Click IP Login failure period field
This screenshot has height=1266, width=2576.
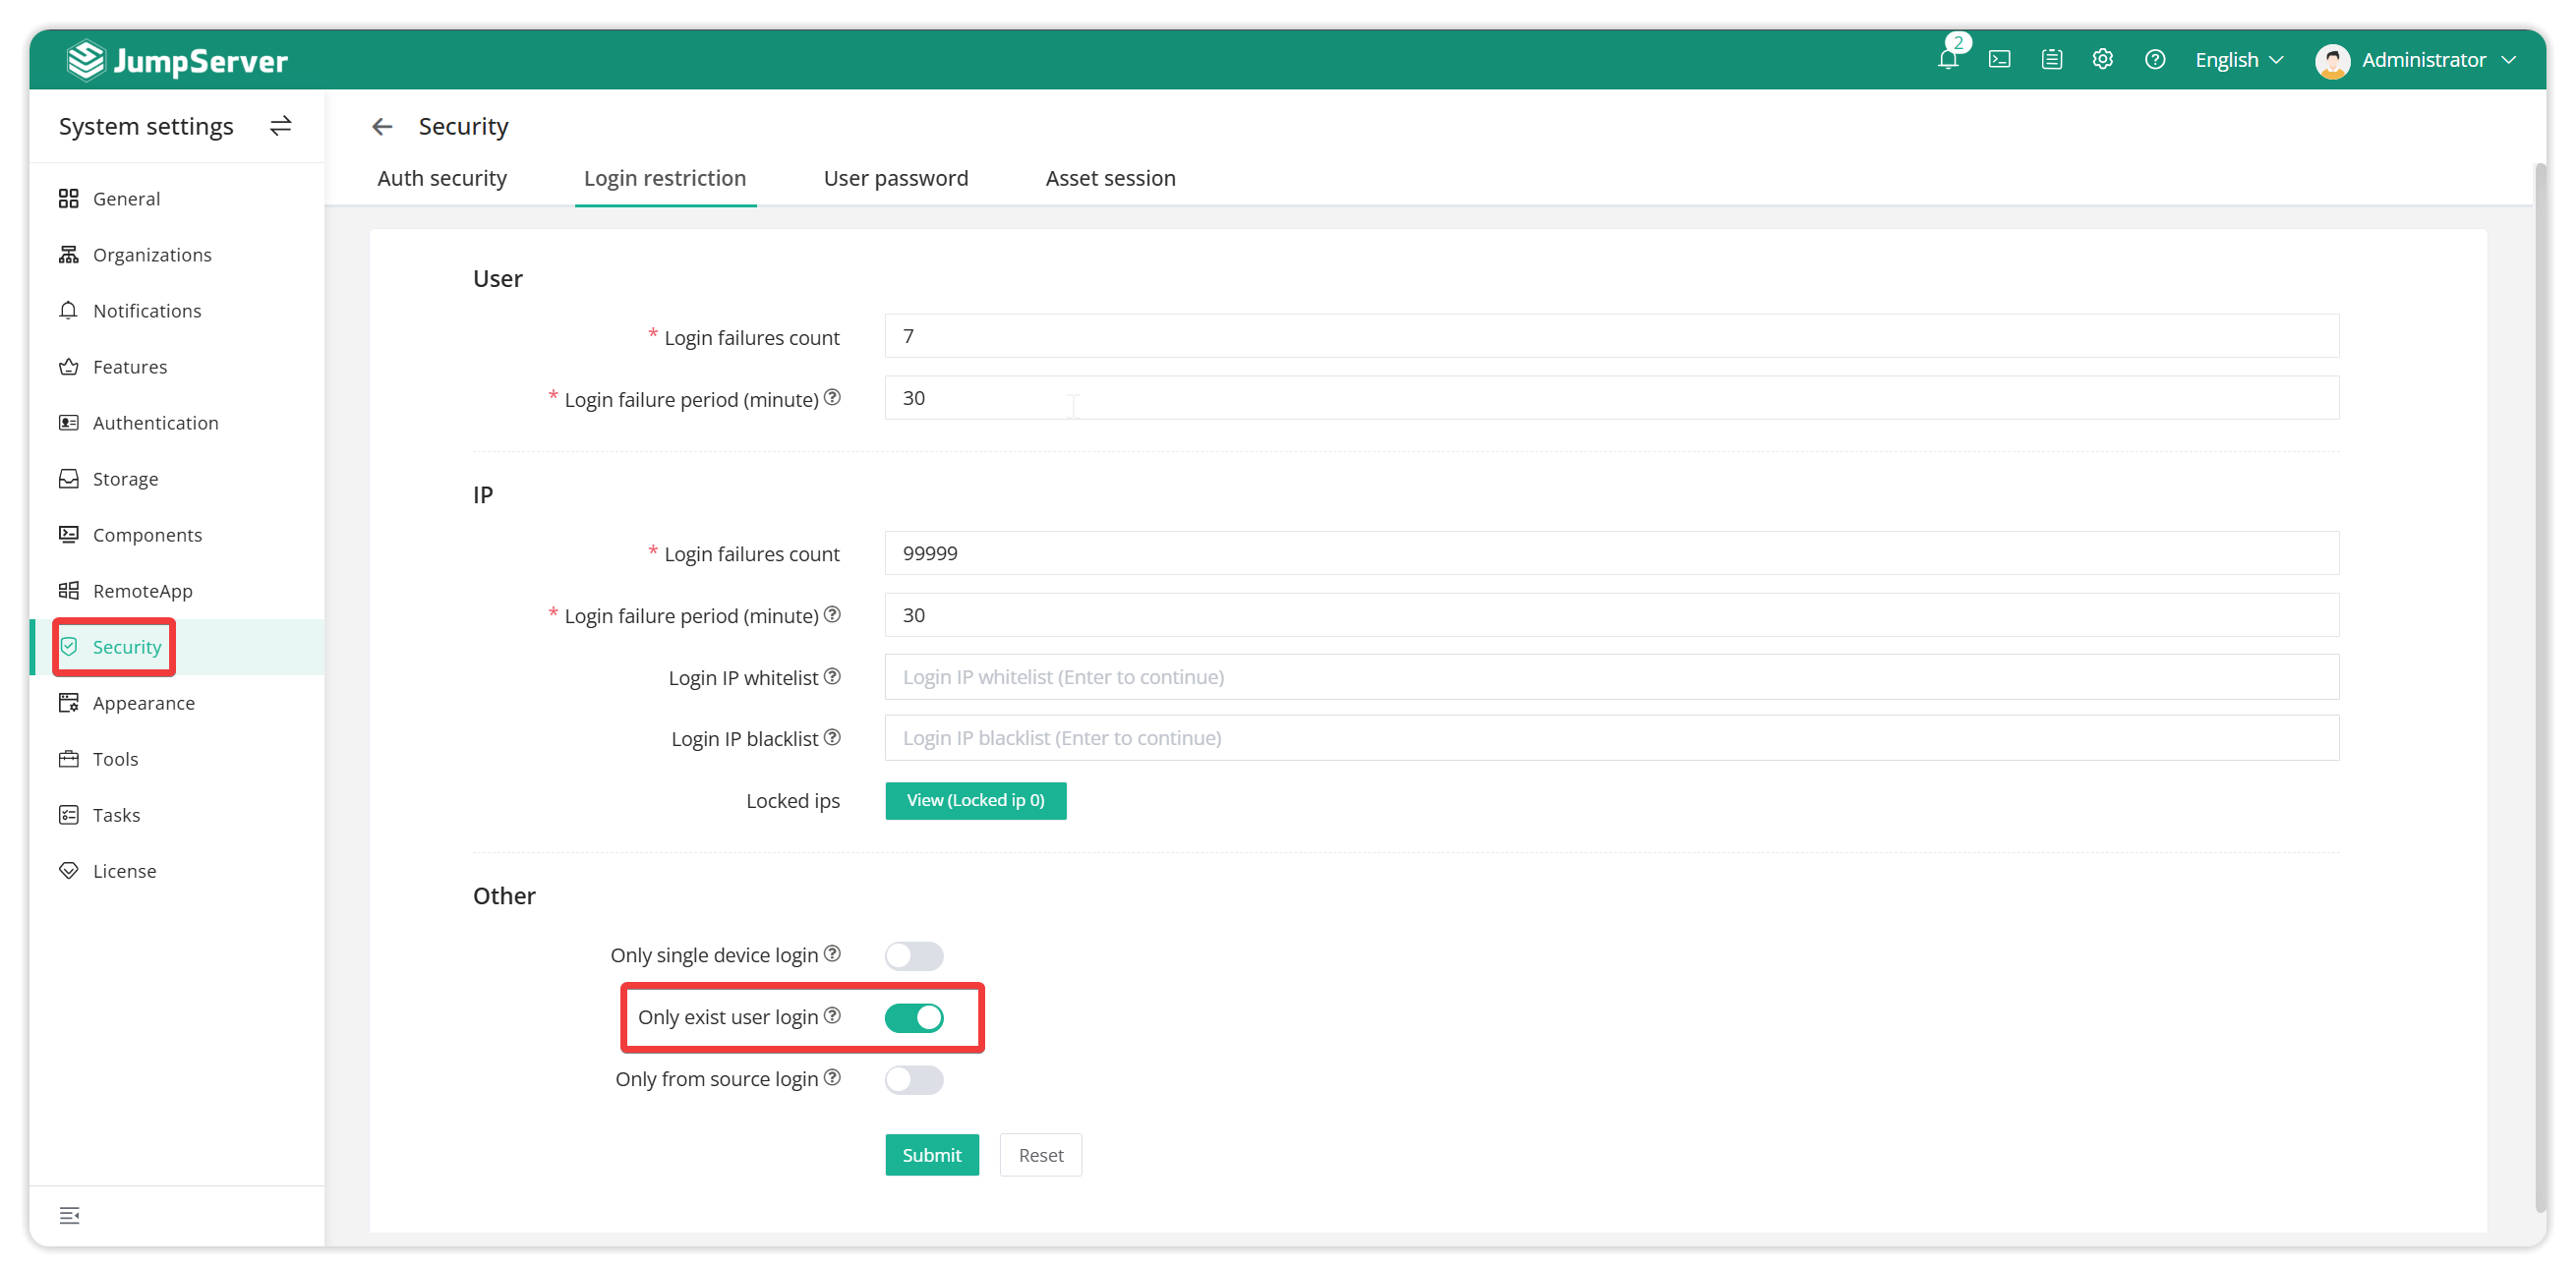click(1611, 615)
